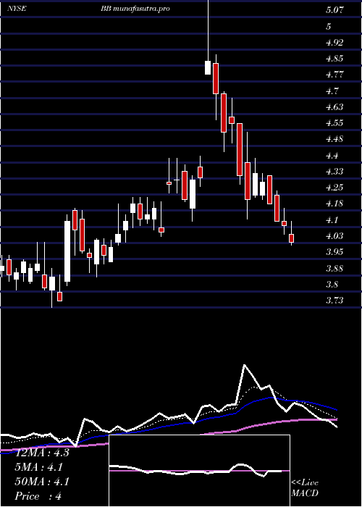Select the 3.8 price axis label
This screenshot has height=507, width=362.
332,285
